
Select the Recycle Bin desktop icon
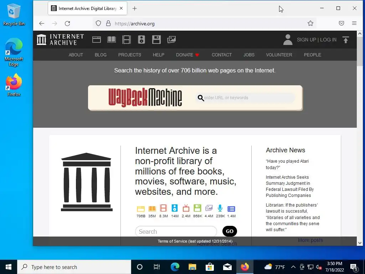(x=14, y=15)
